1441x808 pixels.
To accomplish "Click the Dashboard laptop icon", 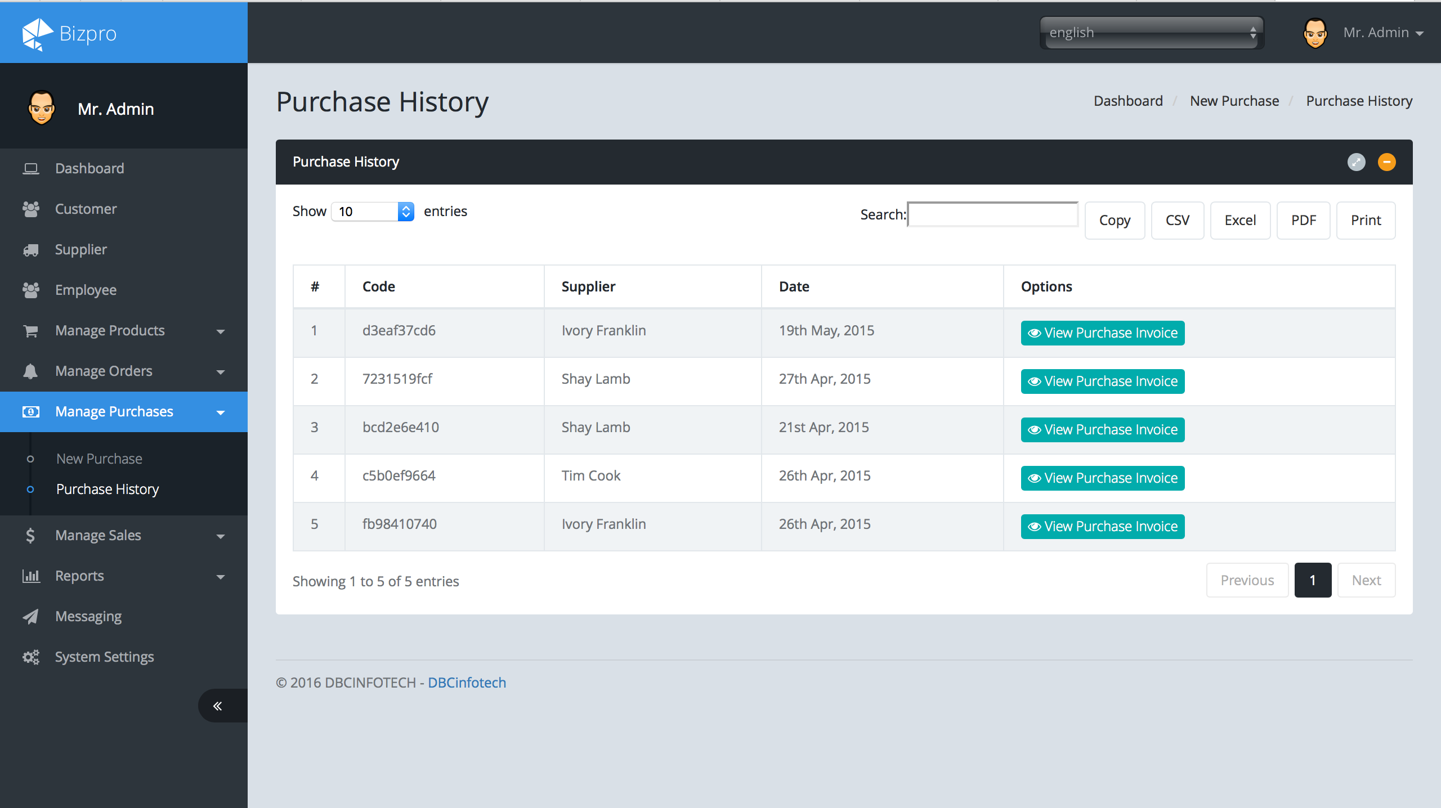I will pos(31,168).
